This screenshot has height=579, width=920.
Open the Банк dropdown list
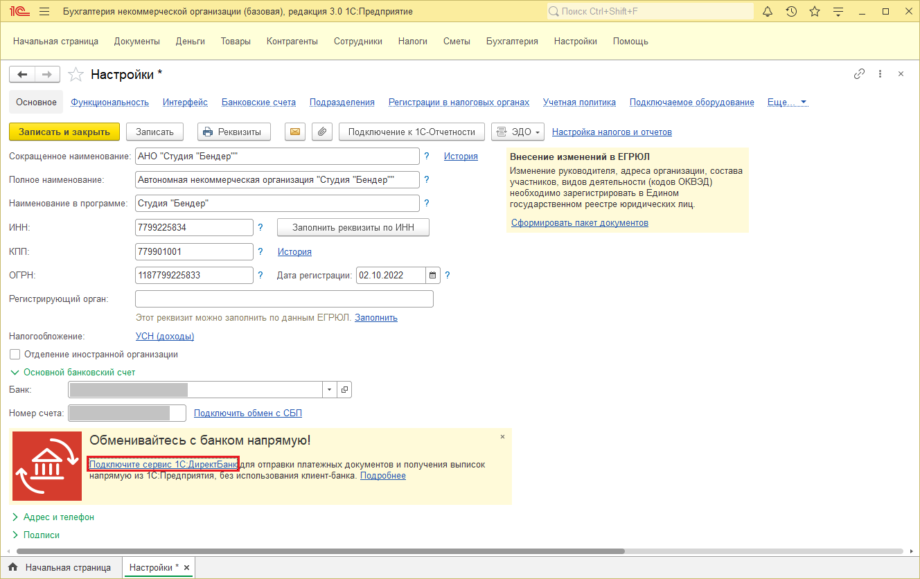point(330,390)
